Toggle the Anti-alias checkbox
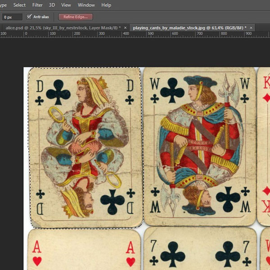This screenshot has height=270, width=270. (x=29, y=17)
